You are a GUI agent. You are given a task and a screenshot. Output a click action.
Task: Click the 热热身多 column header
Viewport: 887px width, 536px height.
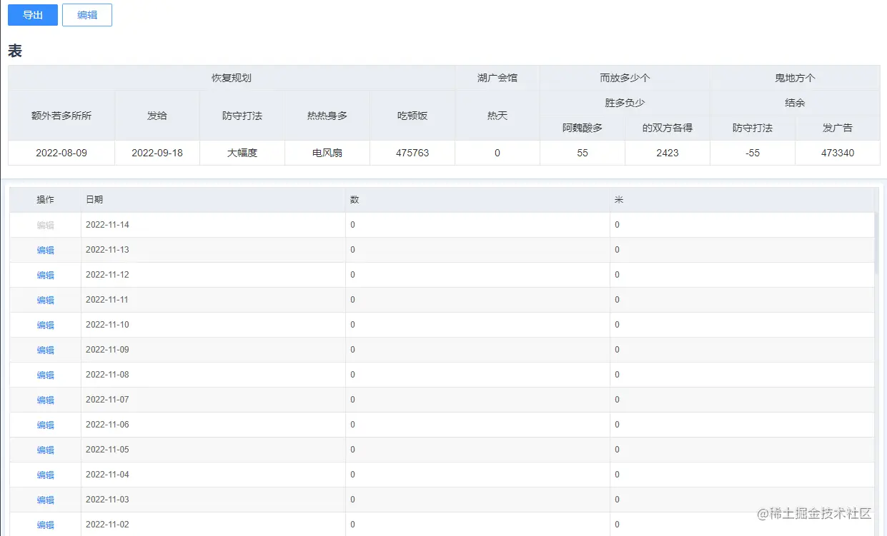(x=327, y=115)
